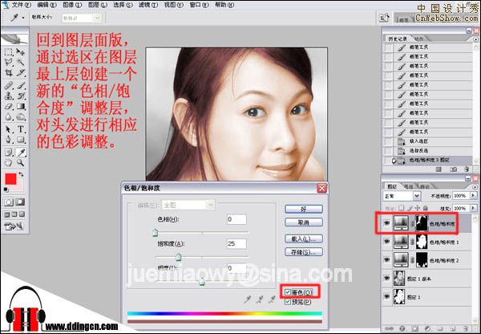The height and width of the screenshot is (334, 481).
Task: Select the Eyedropper tool in toolbox
Action: pos(21,152)
